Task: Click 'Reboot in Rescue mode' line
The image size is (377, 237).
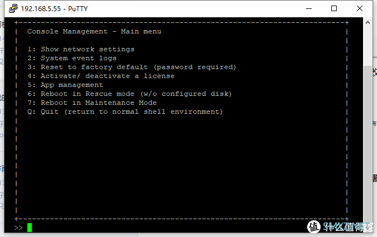Action: tap(130, 94)
